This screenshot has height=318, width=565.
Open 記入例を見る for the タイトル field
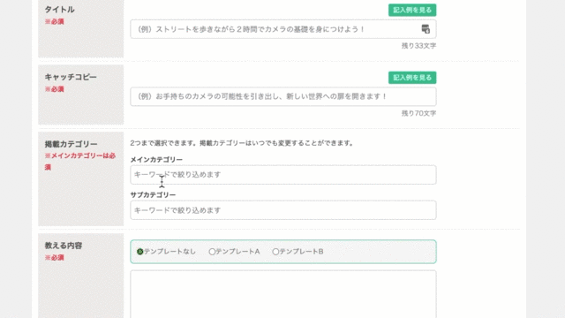[412, 10]
